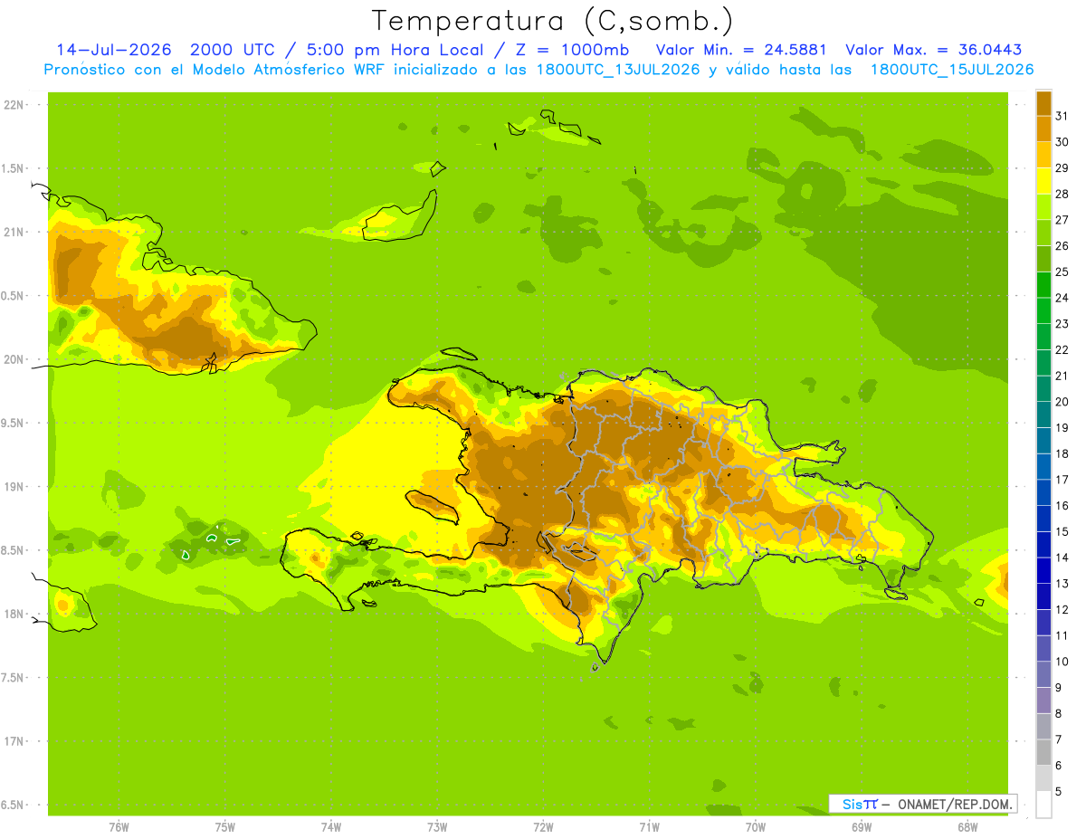Click the "69W" longitude axis label

click(862, 826)
